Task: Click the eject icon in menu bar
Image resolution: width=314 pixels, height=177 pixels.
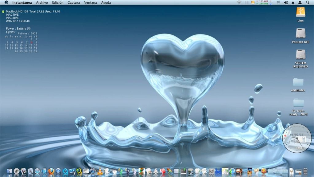Action: pos(293,2)
